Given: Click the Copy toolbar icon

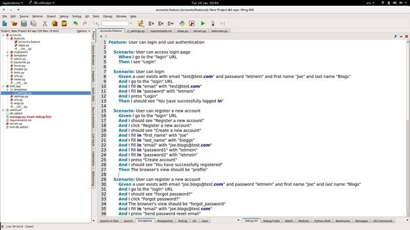Looking at the screenshot, I should pyautogui.click(x=54, y=24).
